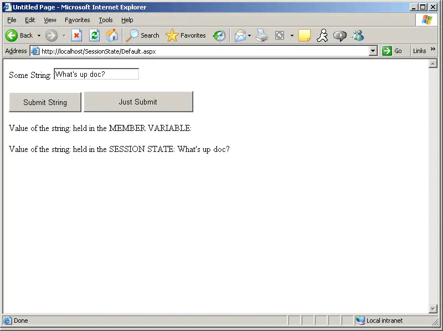This screenshot has width=443, height=331.
Task: Open Messenger people icon
Action: 358,35
